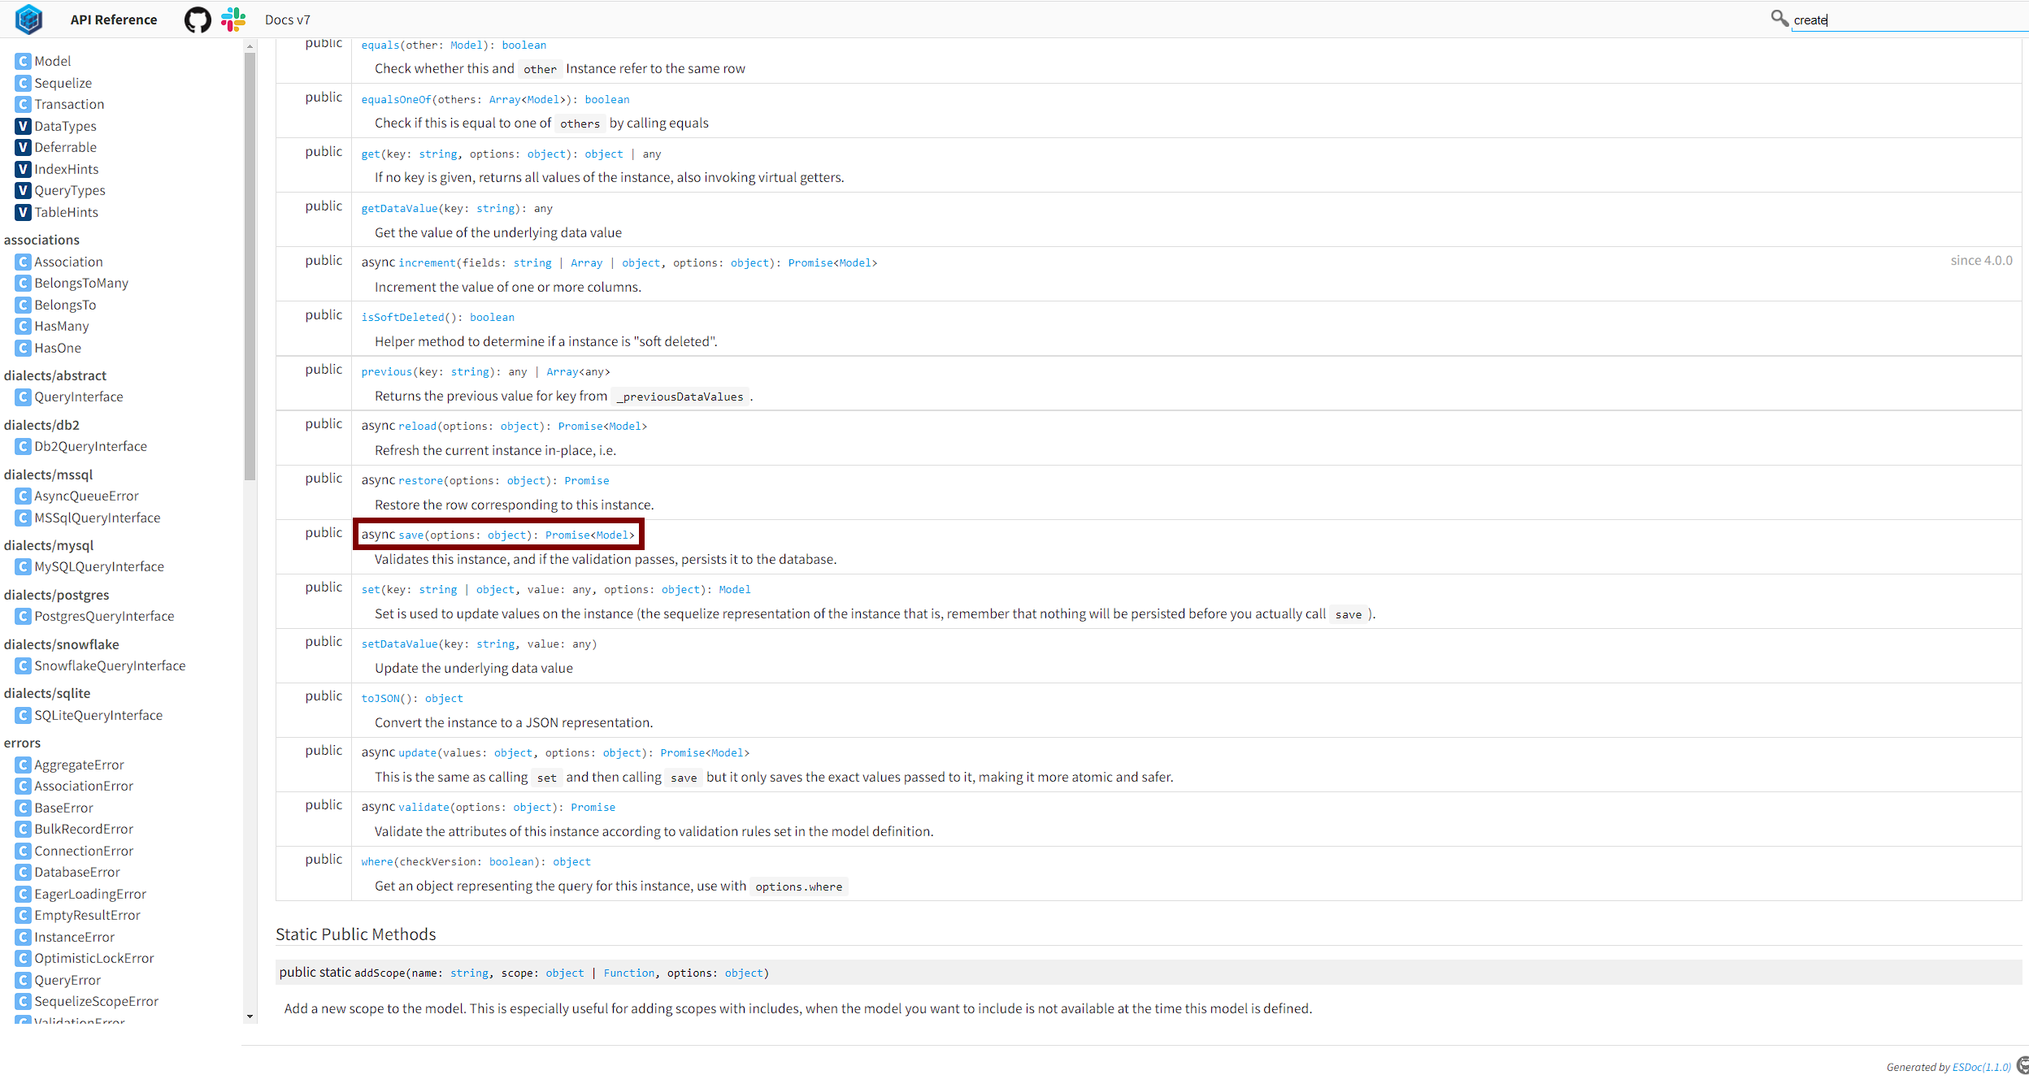Open the ESDoc(1.1.0) footer link

click(1982, 1067)
